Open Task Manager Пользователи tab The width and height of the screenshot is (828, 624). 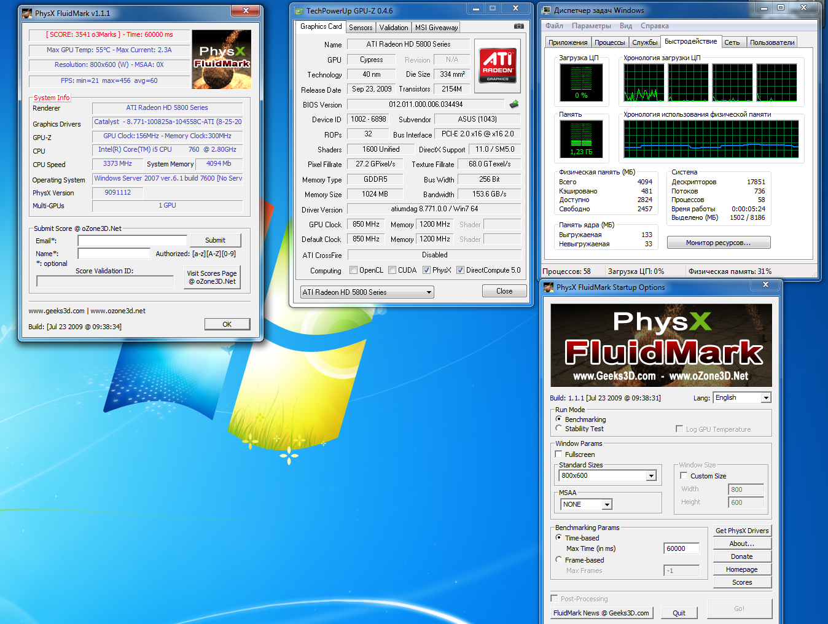(772, 42)
